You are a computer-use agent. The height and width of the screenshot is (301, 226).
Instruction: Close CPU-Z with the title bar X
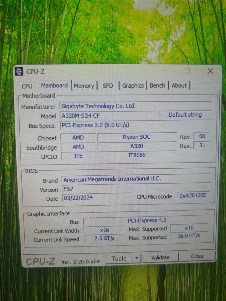210,71
